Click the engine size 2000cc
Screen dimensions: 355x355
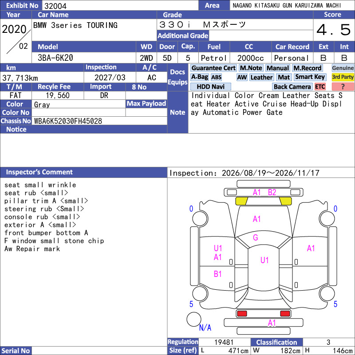[251, 58]
